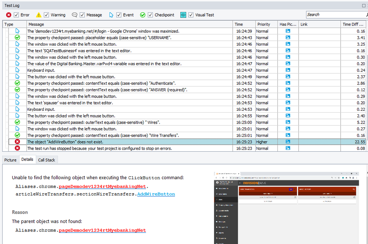Screen dimensions: 368x244
Task: Click the Type column header
Action: pos(9,24)
